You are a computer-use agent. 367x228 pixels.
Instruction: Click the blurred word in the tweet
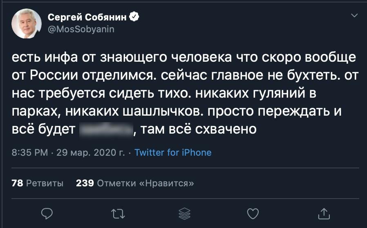[x=106, y=130]
